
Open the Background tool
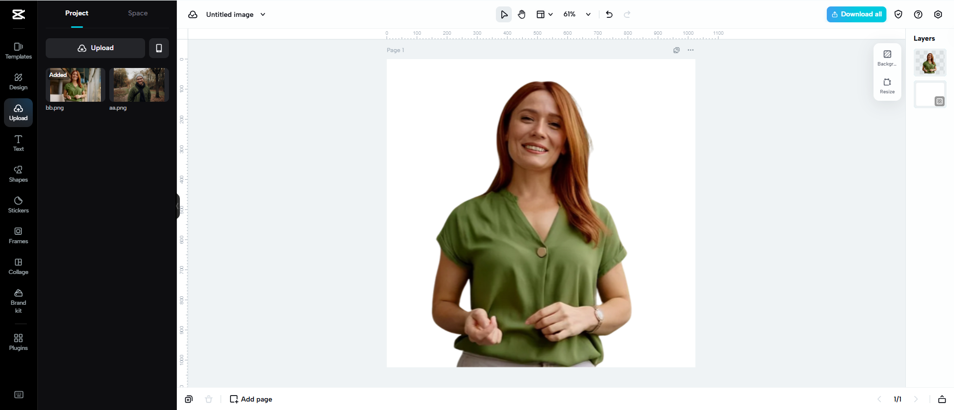887,58
